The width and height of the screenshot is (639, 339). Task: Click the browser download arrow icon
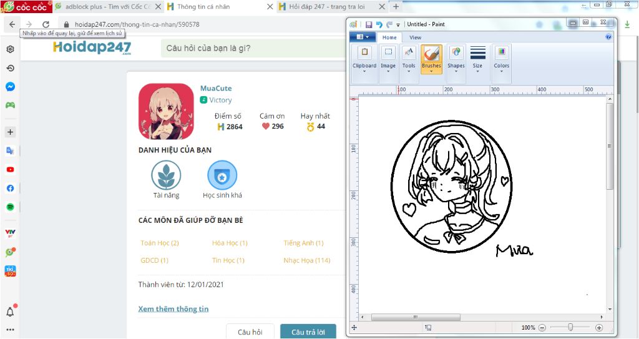click(627, 24)
